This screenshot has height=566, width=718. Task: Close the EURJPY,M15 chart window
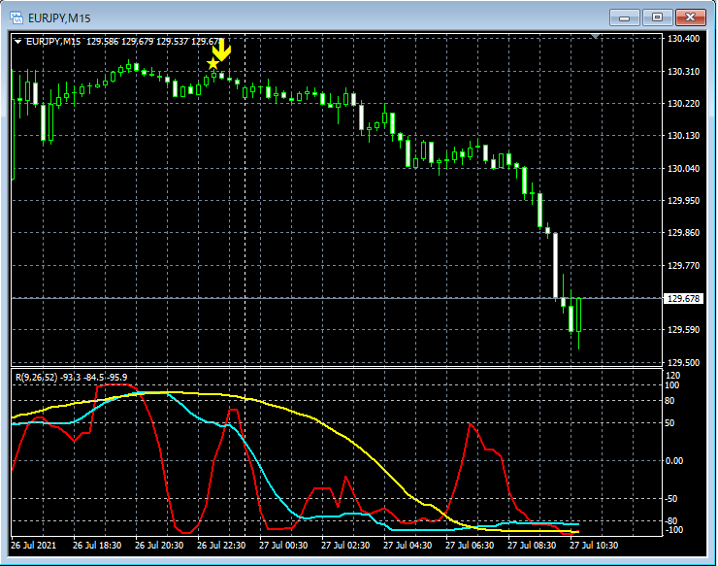point(690,17)
